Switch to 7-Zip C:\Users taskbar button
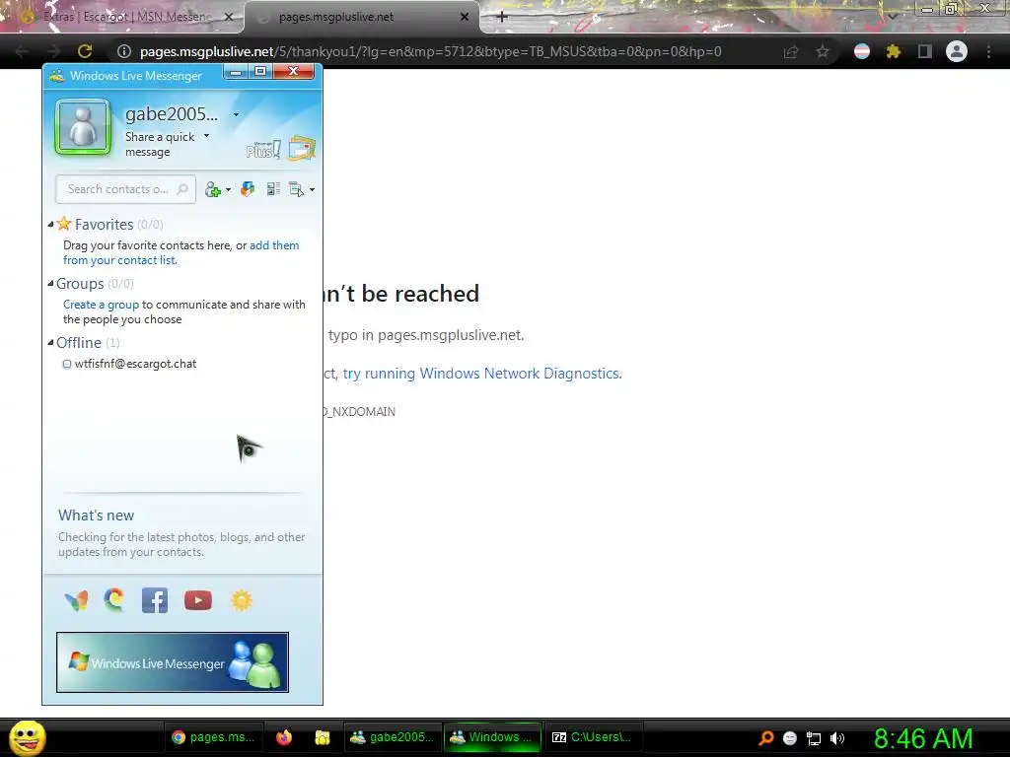 (x=593, y=737)
